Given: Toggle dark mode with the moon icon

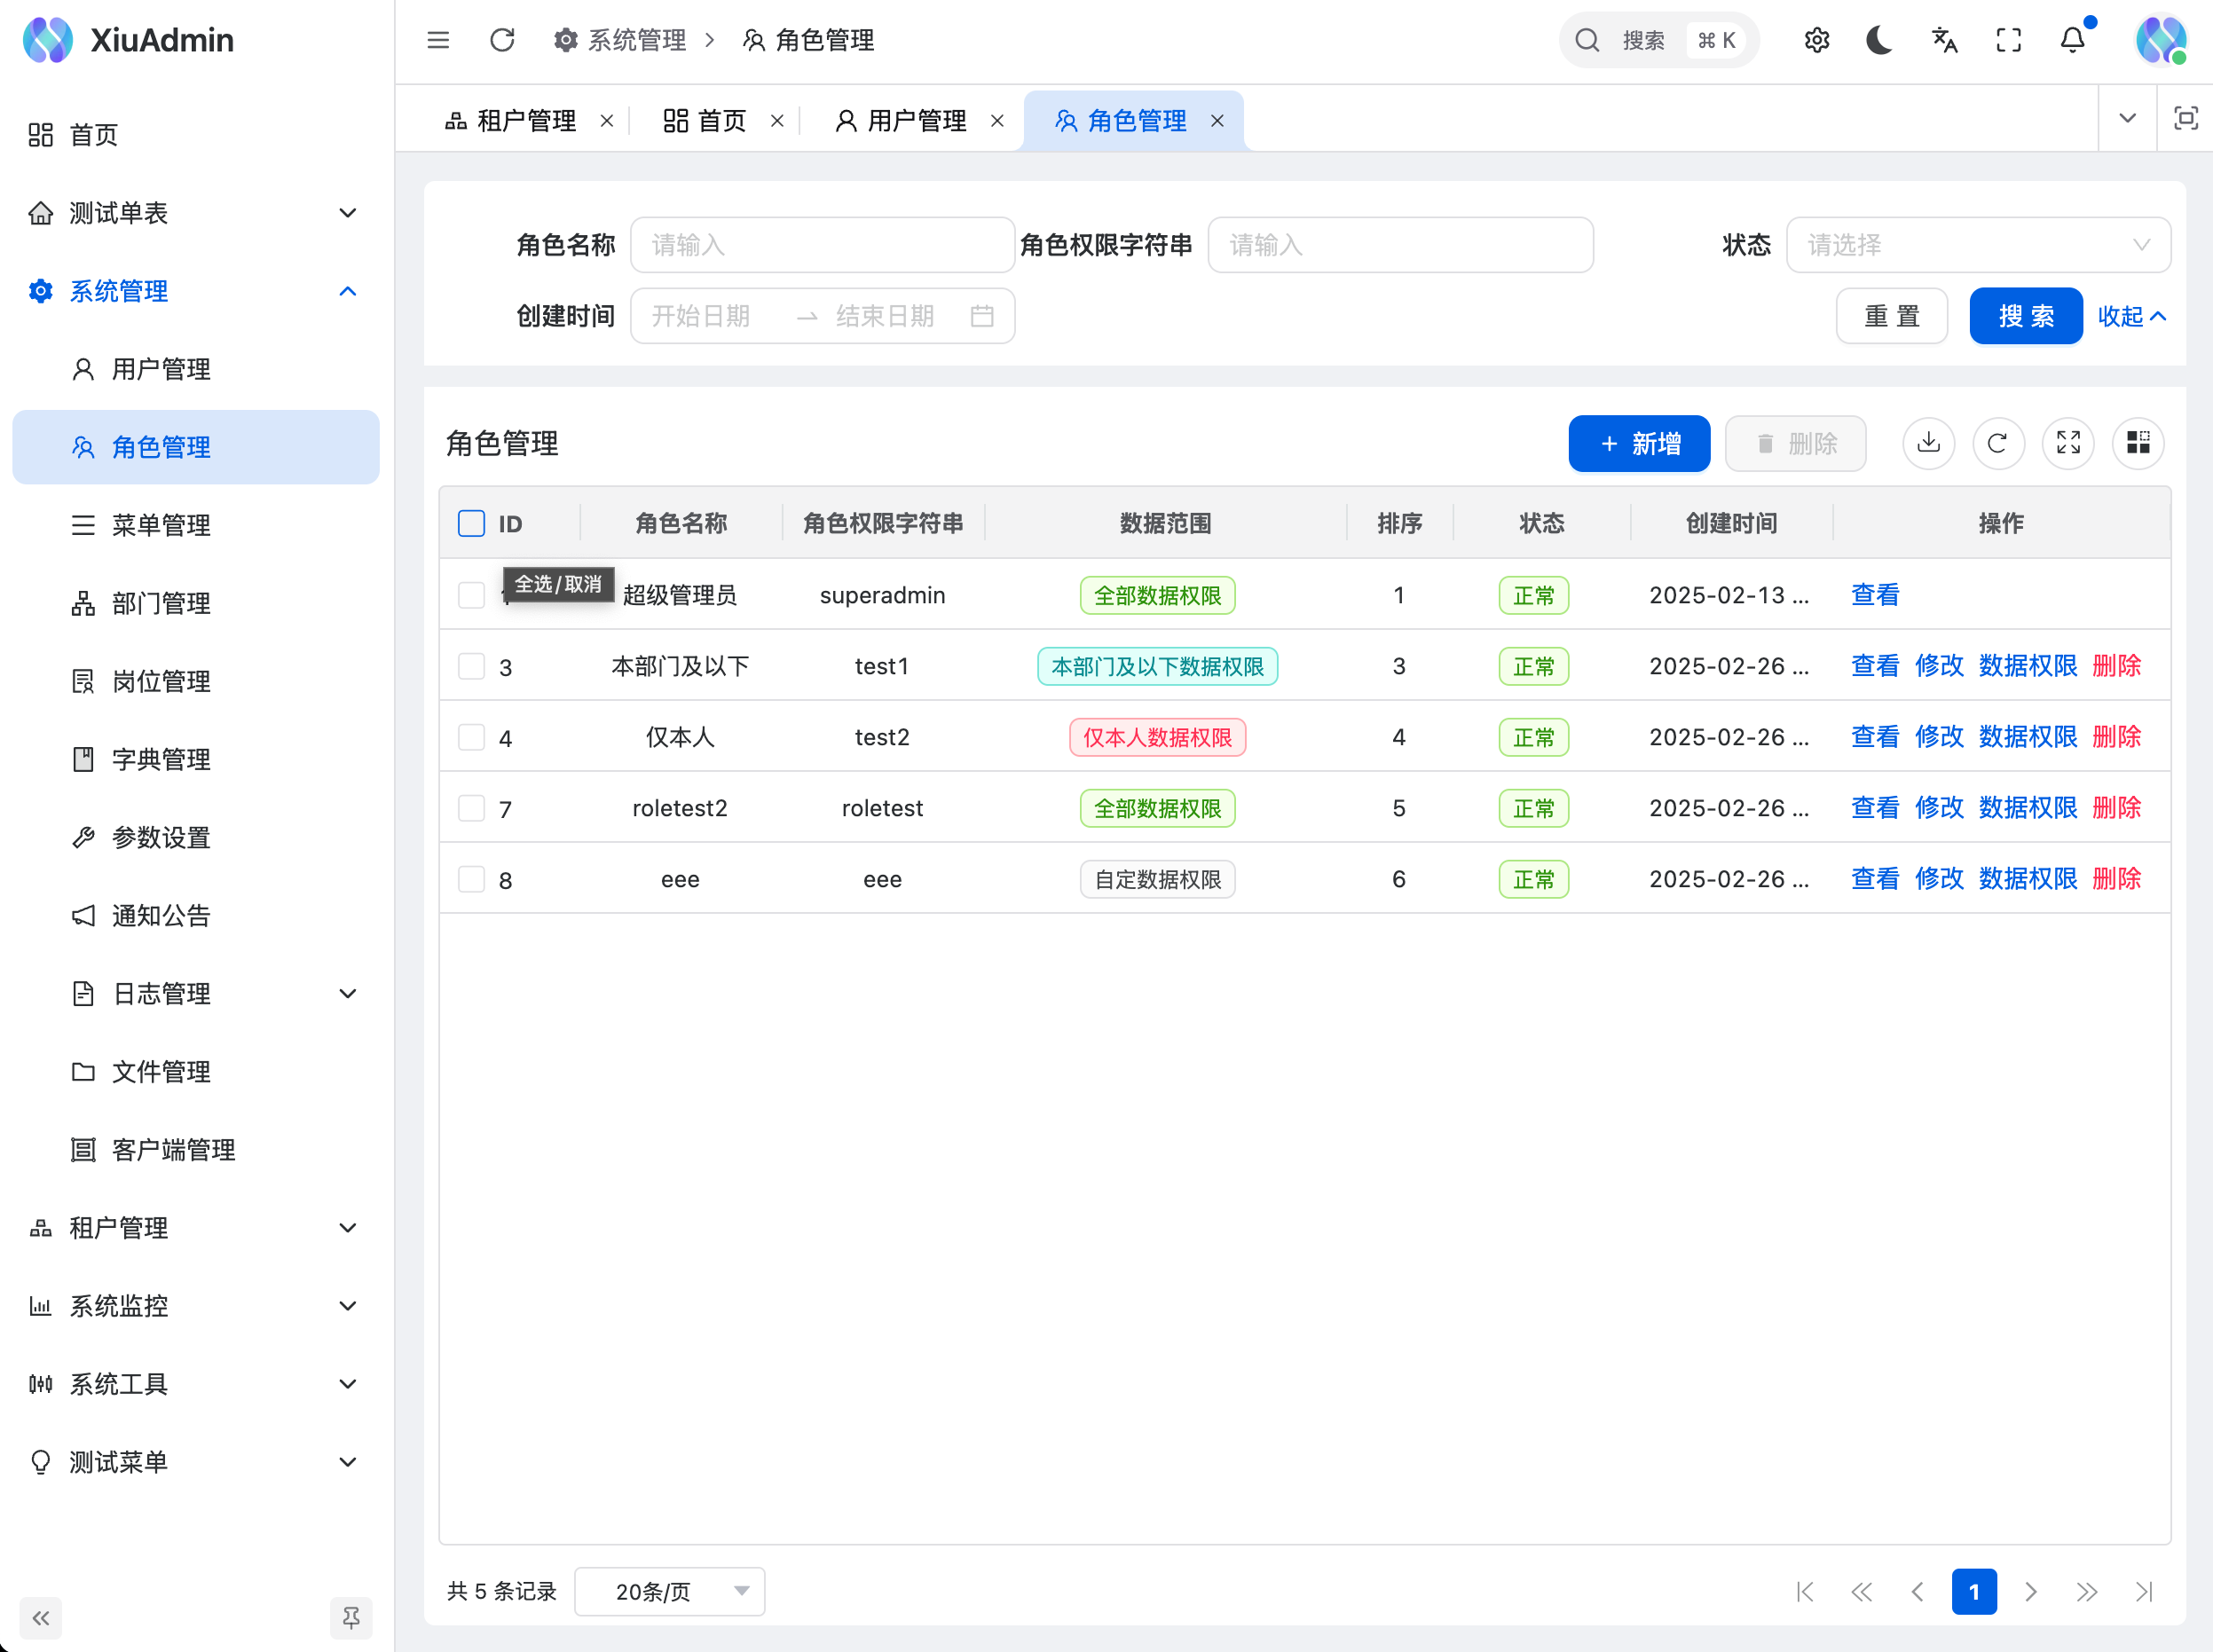Looking at the screenshot, I should point(1879,40).
